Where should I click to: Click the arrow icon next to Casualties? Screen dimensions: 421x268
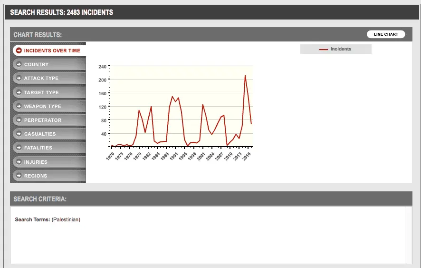[x=18, y=134]
